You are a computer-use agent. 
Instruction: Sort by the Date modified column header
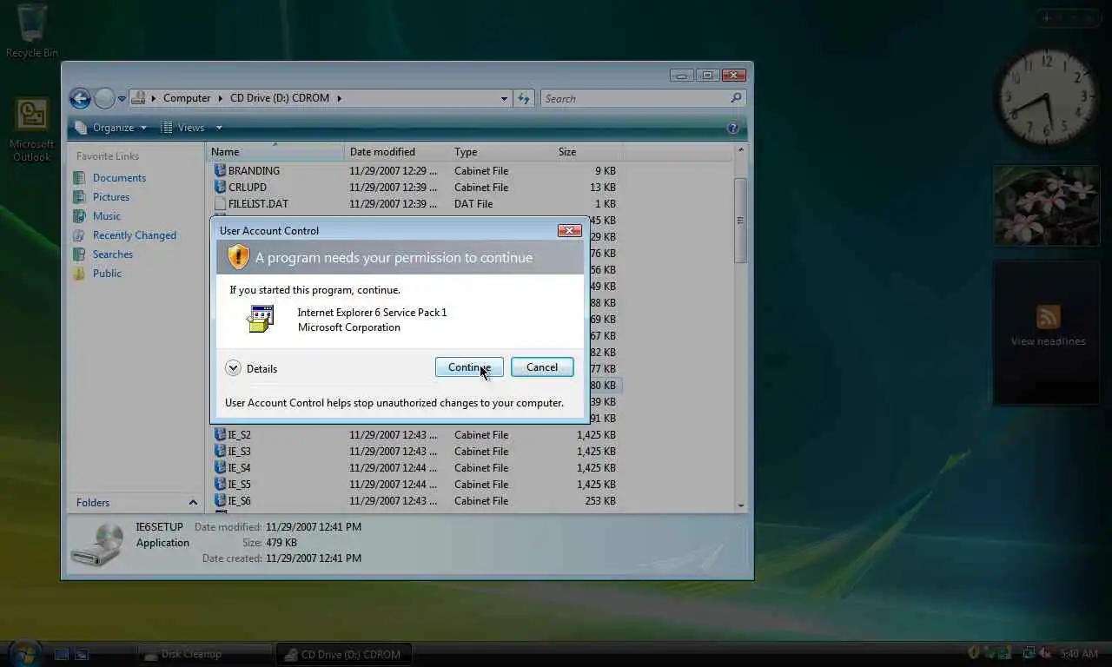point(396,151)
